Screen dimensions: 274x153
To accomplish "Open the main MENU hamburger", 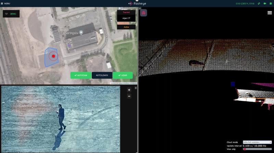I will [5, 3].
